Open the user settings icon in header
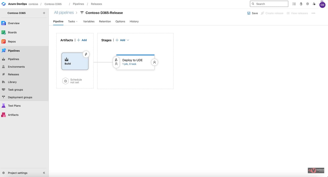This screenshot has height=177, width=328. coord(314,4)
